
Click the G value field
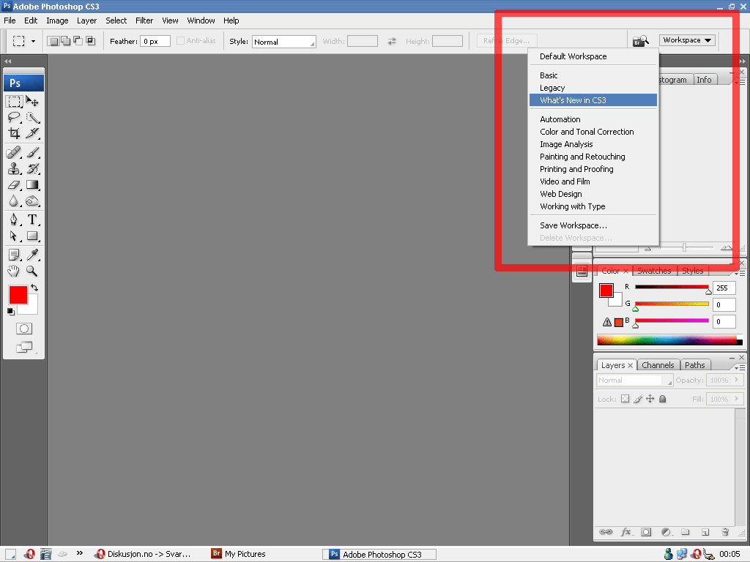coord(724,305)
